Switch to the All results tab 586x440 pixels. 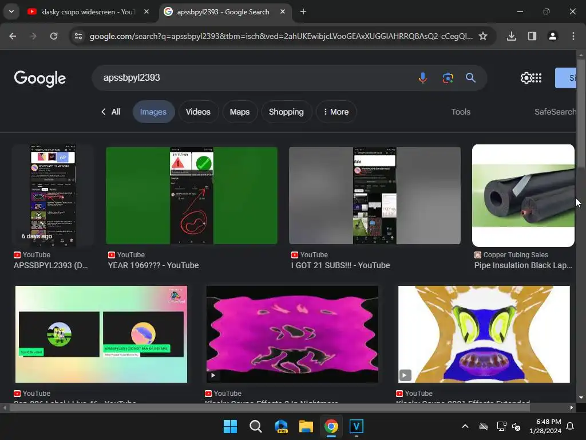click(111, 112)
